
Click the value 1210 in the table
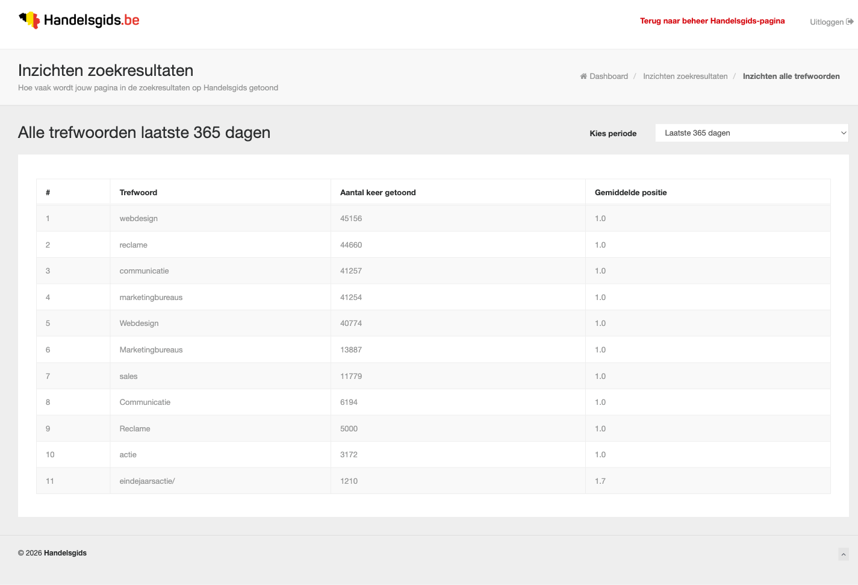pyautogui.click(x=349, y=481)
